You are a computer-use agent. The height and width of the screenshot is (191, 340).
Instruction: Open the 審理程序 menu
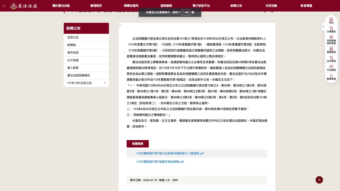[x=96, y=6]
